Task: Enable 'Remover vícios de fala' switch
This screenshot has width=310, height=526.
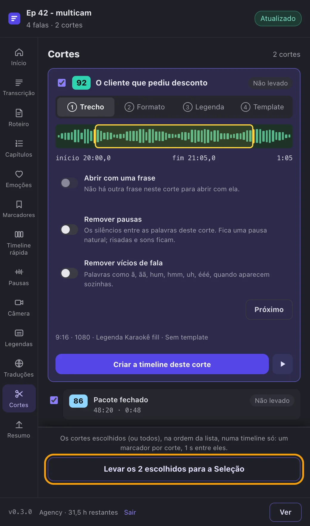Action: (69, 273)
